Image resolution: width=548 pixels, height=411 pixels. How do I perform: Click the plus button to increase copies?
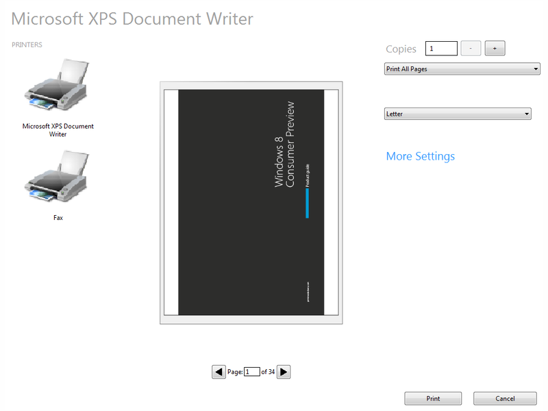tap(495, 48)
